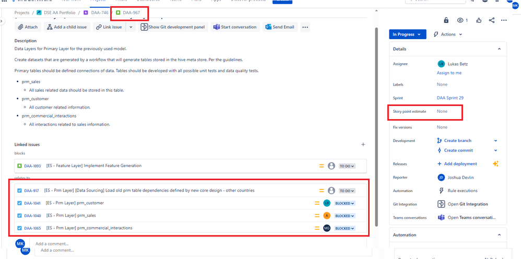Collapse the Details panel
The width and height of the screenshot is (521, 259).
(x=499, y=49)
